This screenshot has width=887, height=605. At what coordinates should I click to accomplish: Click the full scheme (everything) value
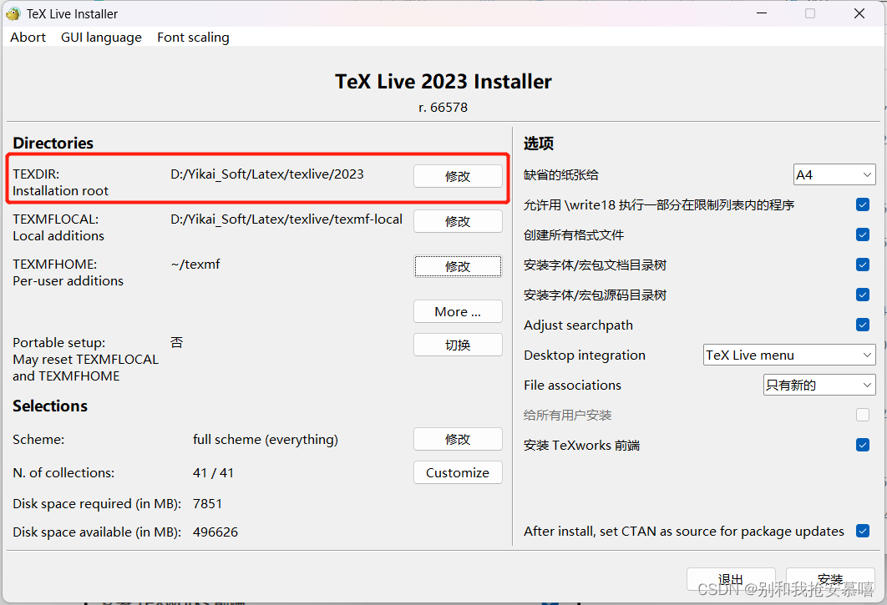coord(266,439)
